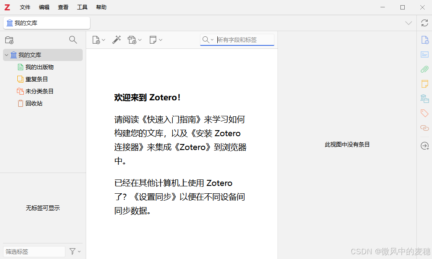The width and height of the screenshot is (432, 259).
Task: Open the 工具 menu
Action: click(82, 7)
